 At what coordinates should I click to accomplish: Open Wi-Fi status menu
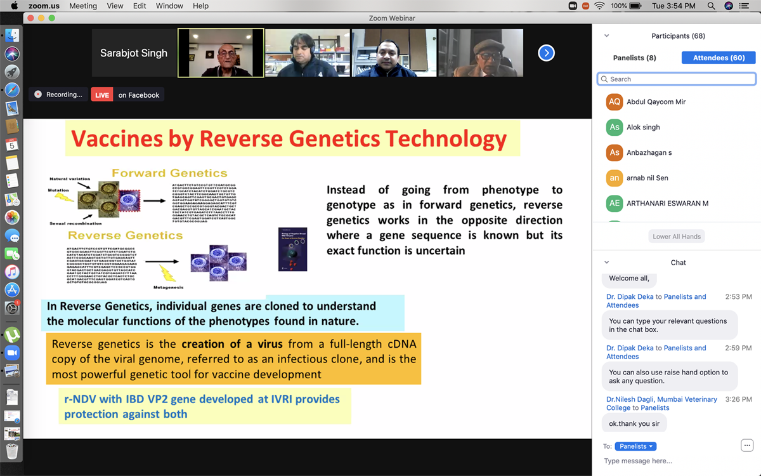599,6
